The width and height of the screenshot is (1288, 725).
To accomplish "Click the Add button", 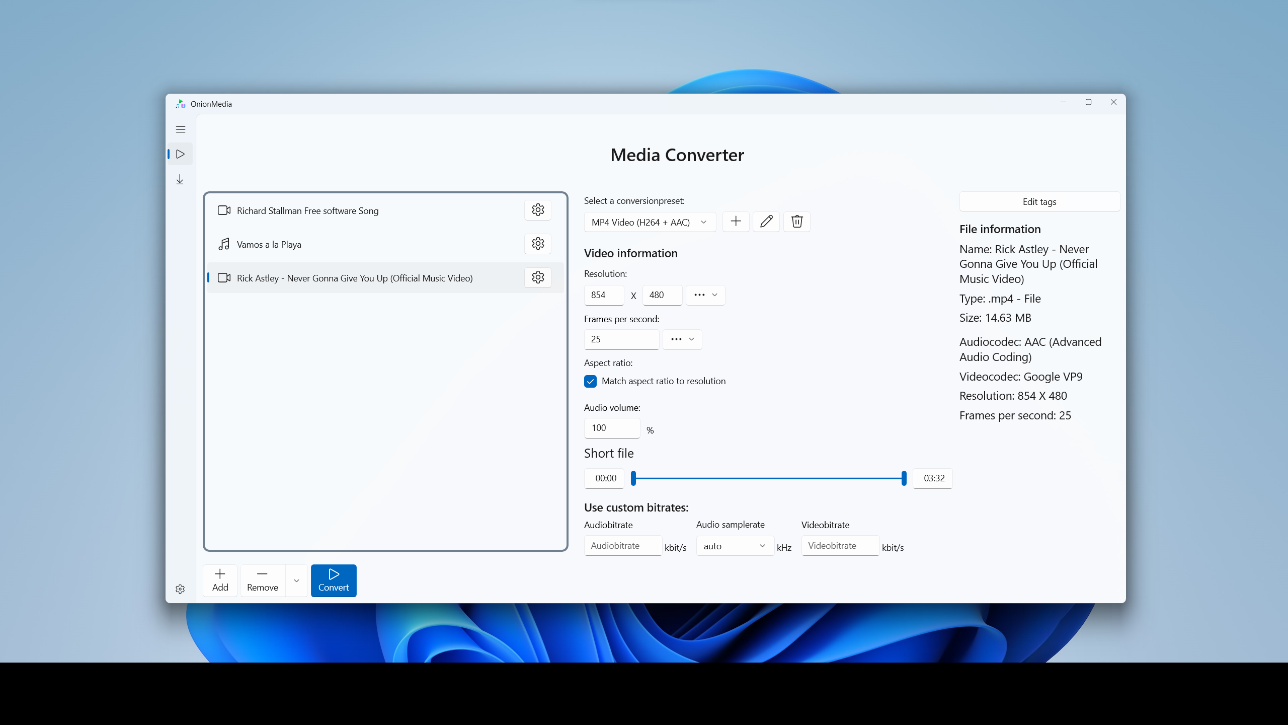I will (x=220, y=581).
